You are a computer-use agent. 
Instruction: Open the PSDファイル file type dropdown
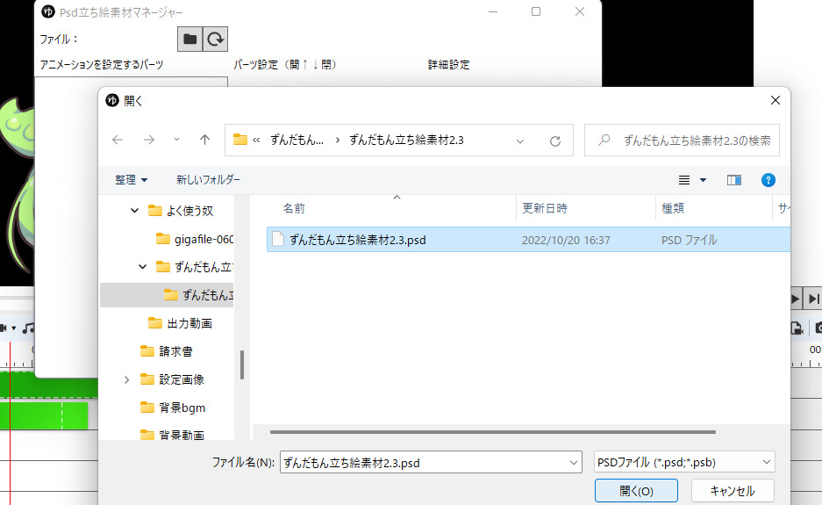(684, 462)
